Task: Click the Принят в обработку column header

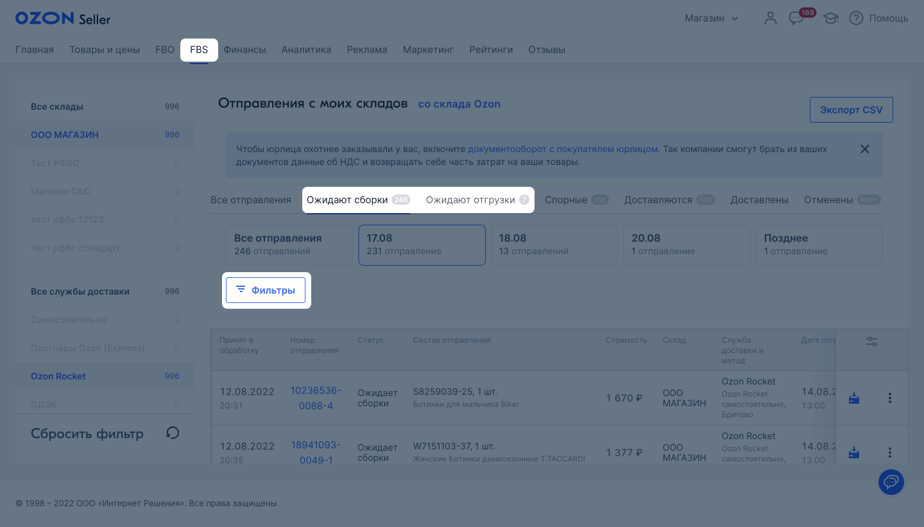Action: coord(239,345)
